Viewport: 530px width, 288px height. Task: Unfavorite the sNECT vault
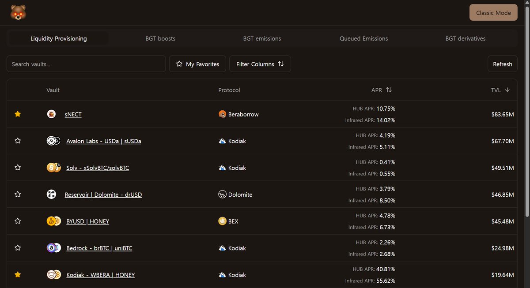(x=18, y=114)
